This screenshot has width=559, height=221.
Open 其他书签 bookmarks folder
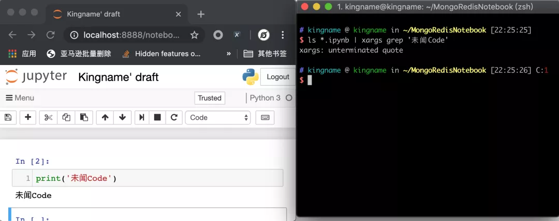click(265, 54)
